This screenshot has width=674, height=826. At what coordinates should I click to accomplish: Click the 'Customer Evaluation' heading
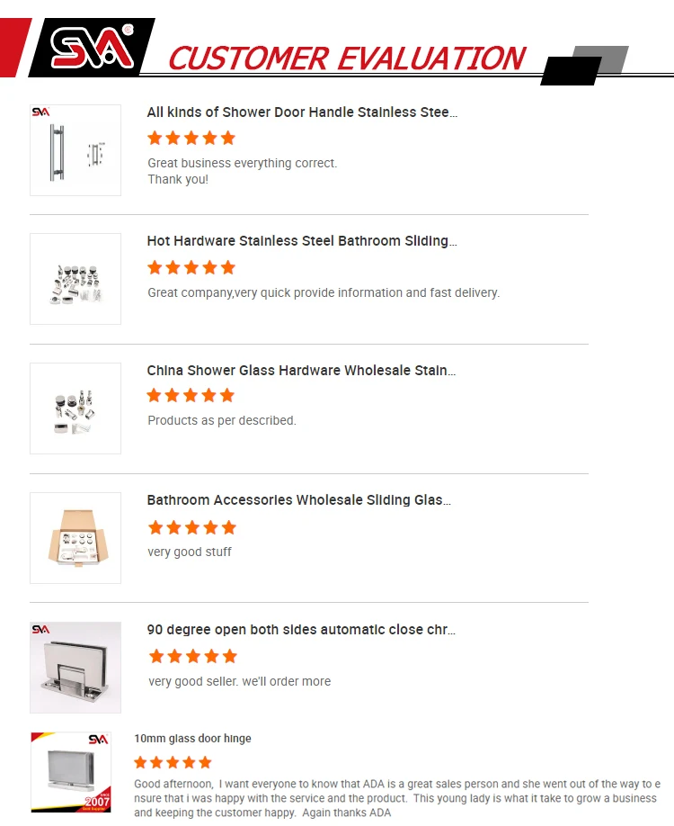click(346, 58)
